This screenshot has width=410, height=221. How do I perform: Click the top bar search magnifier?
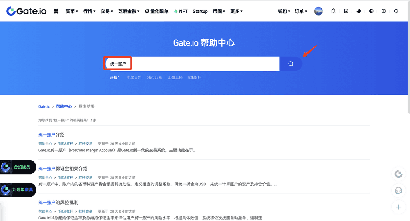coord(396,11)
